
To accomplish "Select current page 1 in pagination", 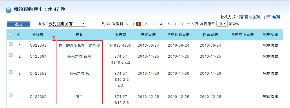I will [x=139, y=24].
